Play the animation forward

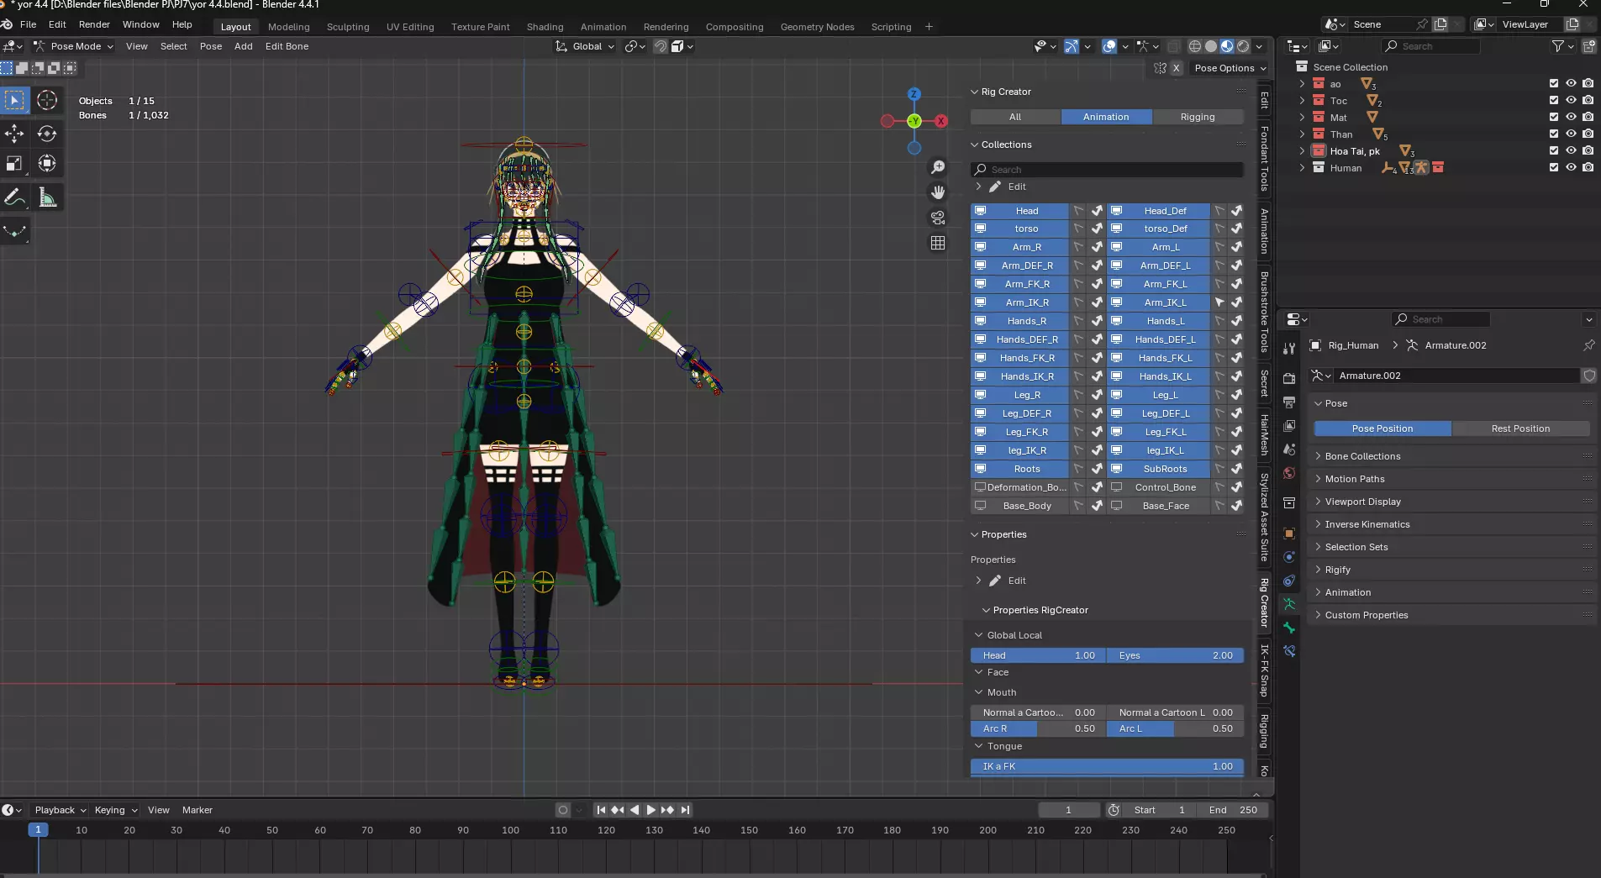point(650,810)
